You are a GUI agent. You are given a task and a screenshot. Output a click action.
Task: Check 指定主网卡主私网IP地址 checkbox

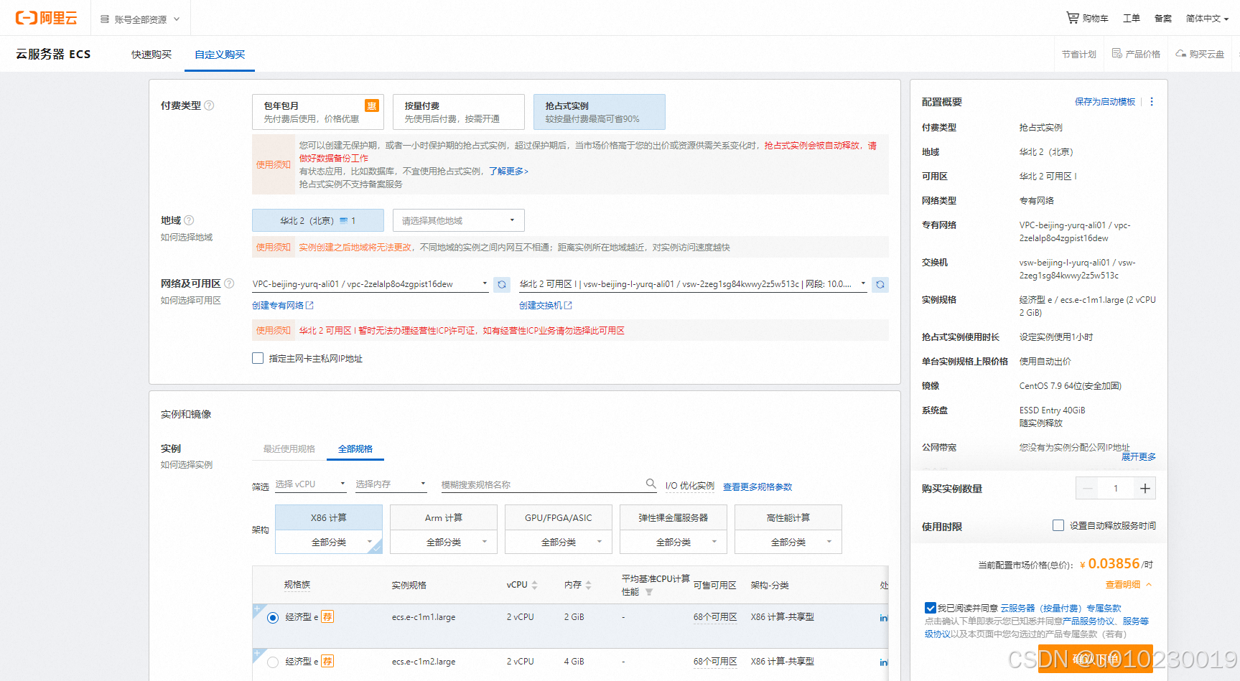coord(258,358)
